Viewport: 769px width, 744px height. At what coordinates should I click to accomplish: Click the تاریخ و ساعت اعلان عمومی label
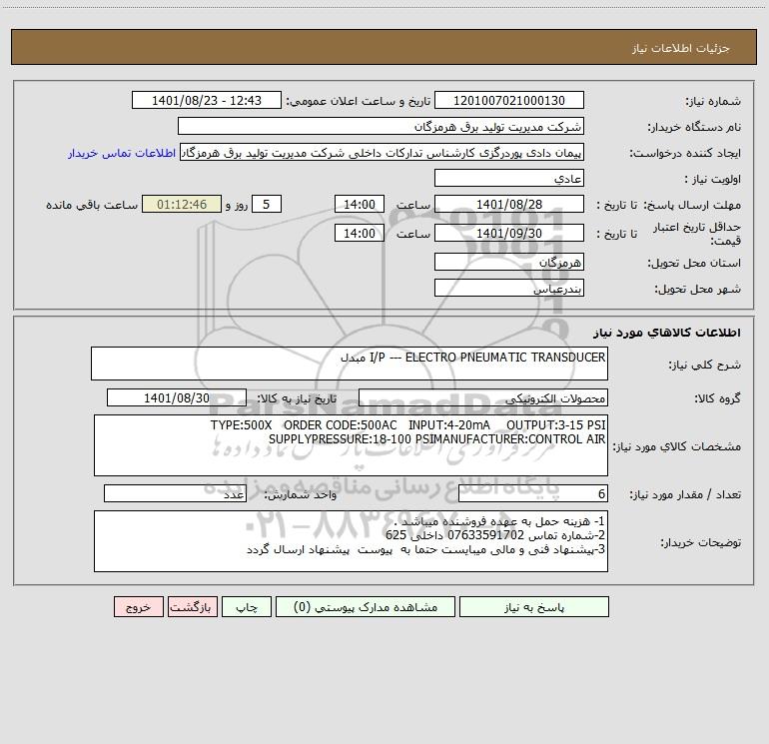[x=358, y=101]
